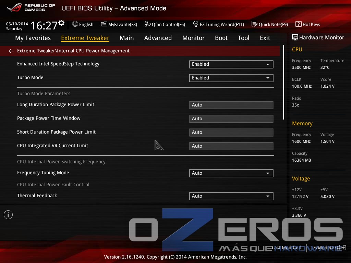Click the settings list vertical scrollbar
The height and width of the screenshot is (263, 351).
pyautogui.click(x=283, y=82)
